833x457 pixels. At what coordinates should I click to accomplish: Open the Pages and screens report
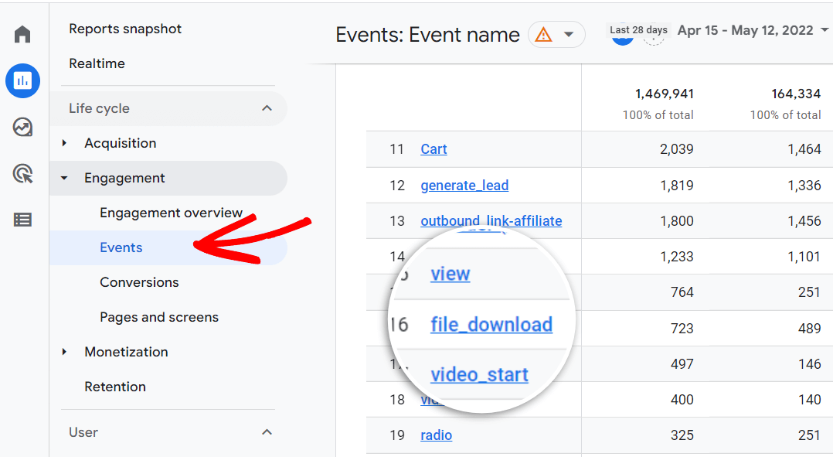tap(158, 317)
